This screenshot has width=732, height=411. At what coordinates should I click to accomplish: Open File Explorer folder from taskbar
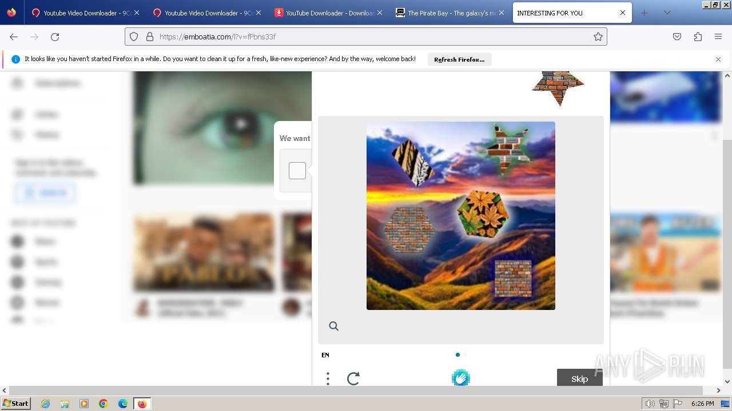[65, 404]
